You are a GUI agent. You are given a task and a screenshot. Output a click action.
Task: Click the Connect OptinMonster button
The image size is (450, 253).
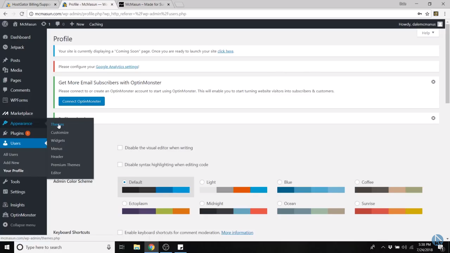pyautogui.click(x=82, y=101)
